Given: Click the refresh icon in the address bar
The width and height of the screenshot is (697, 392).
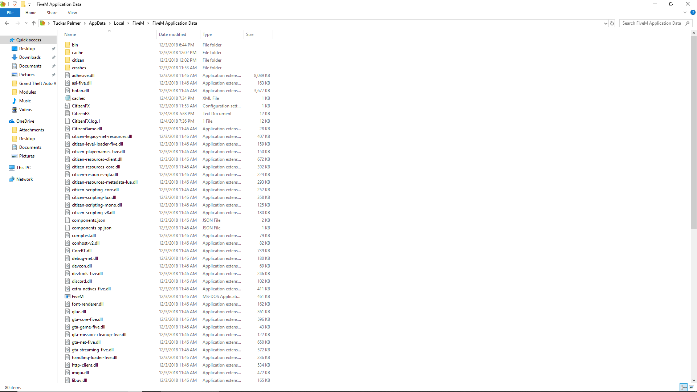Looking at the screenshot, I should (x=612, y=23).
